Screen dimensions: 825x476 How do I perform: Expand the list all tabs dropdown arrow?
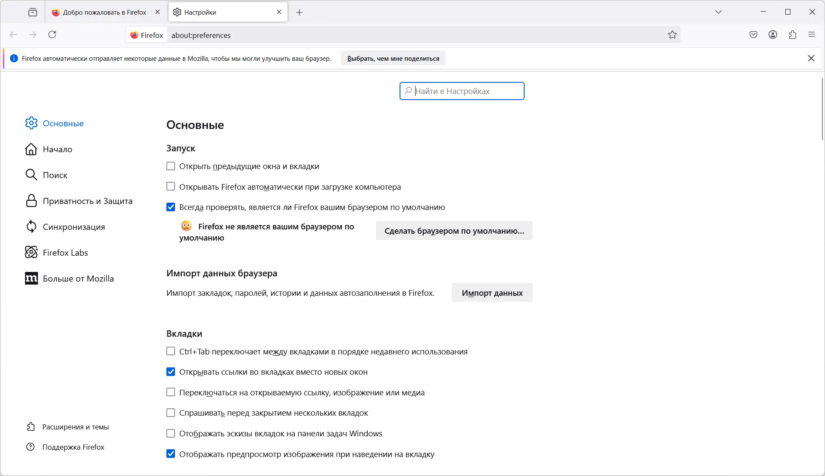(719, 12)
